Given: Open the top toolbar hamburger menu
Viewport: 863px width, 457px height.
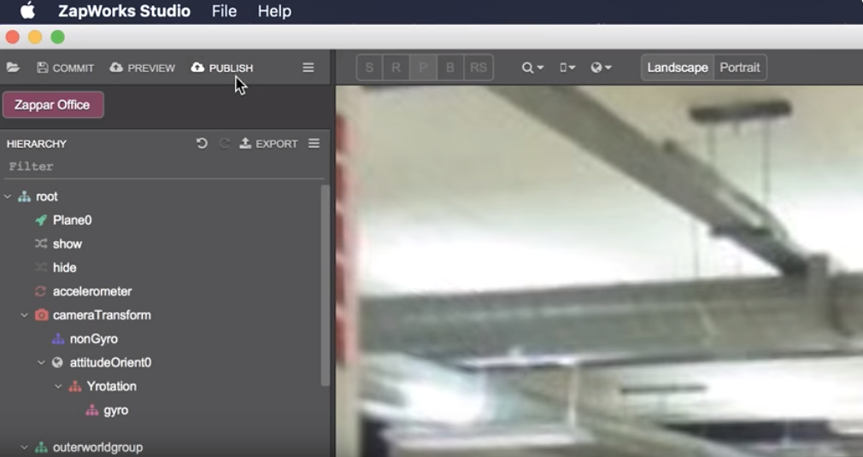Looking at the screenshot, I should [x=308, y=67].
